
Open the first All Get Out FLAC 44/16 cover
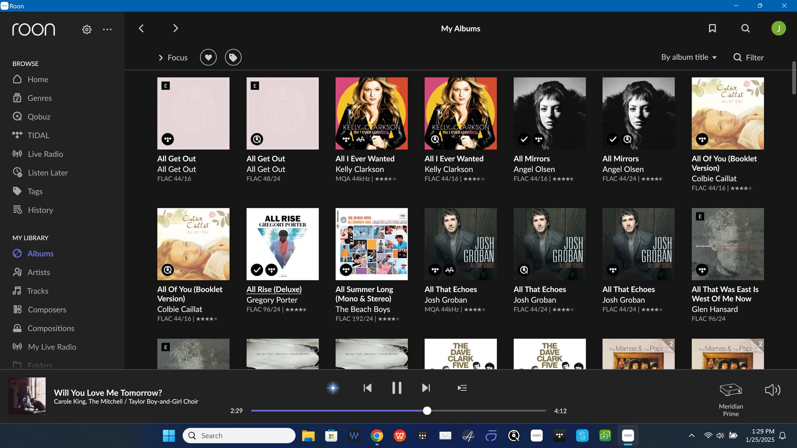pyautogui.click(x=193, y=113)
